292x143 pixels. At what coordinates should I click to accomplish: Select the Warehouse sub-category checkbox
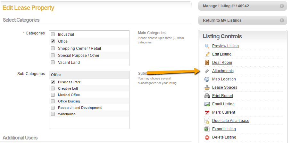pyautogui.click(x=53, y=114)
